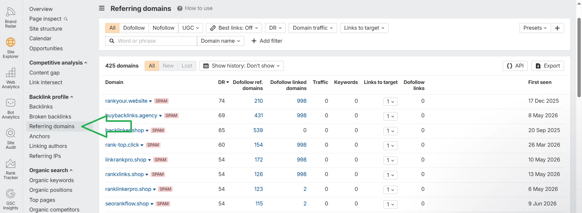The width and height of the screenshot is (582, 213).
Task: Open Top pages report
Action: pos(42,200)
